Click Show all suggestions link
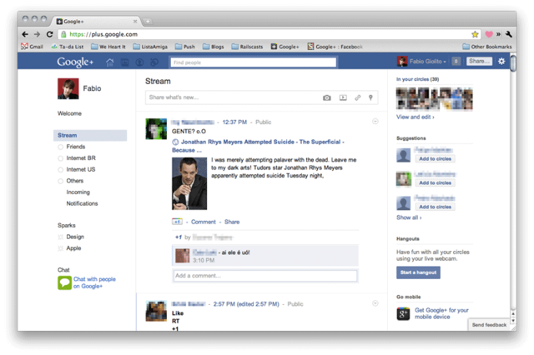 (x=409, y=217)
